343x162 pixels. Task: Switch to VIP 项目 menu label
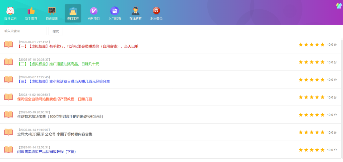pos(94,19)
